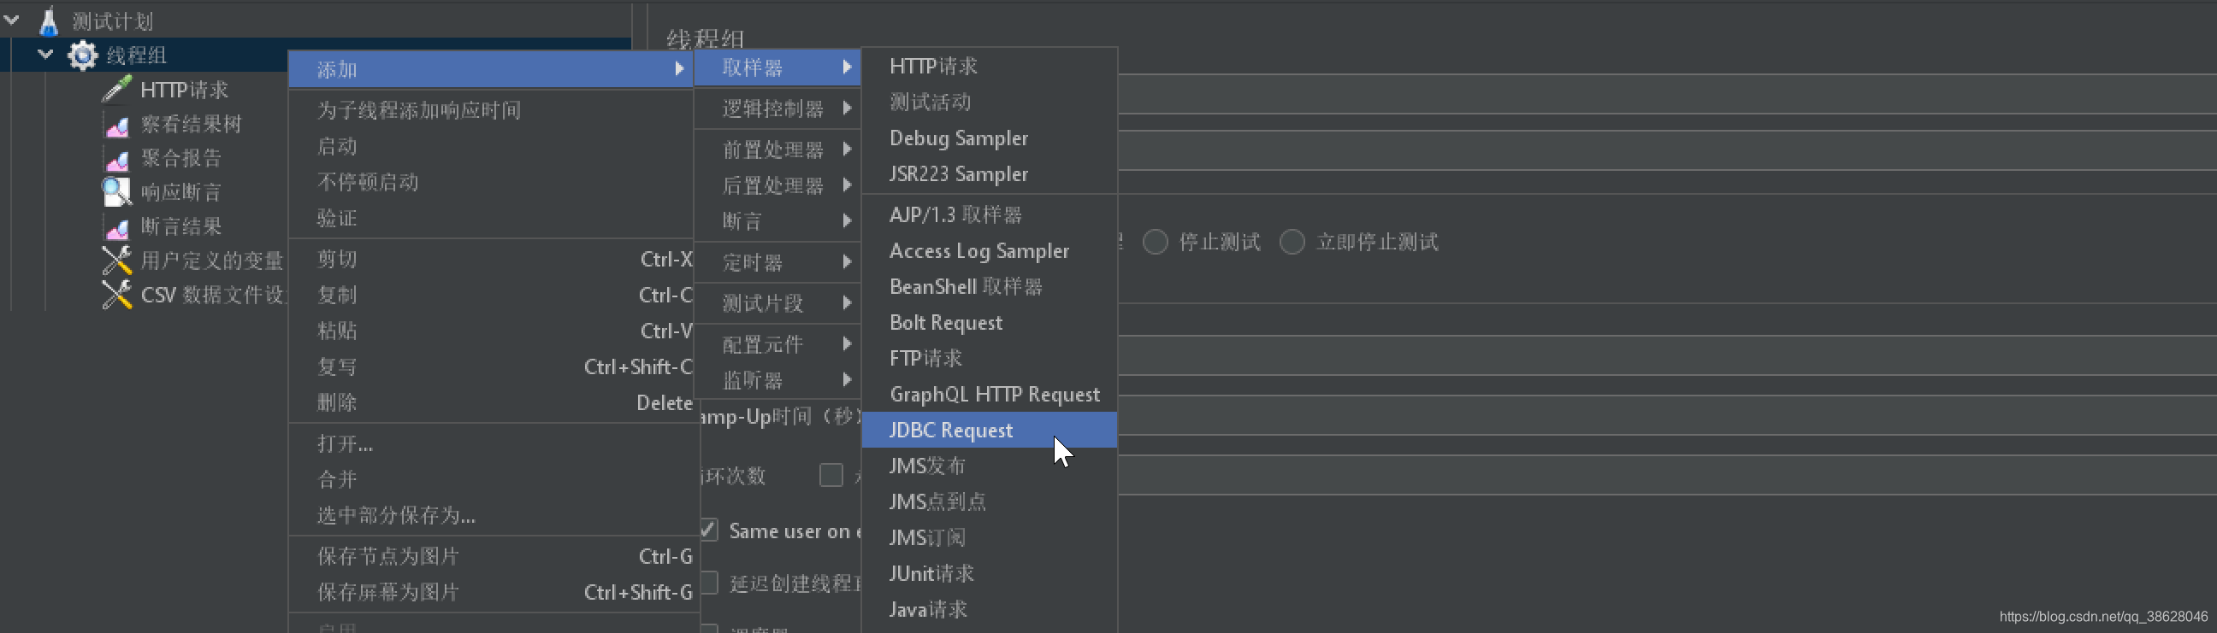Click the CSV 数据文件设置 tools icon
The width and height of the screenshot is (2217, 633).
pos(117,295)
